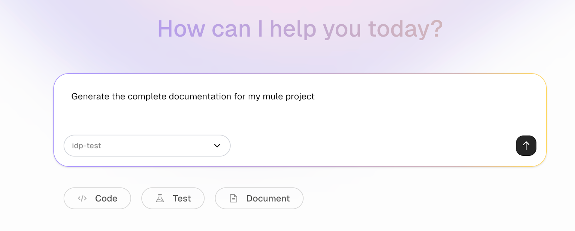This screenshot has width=575, height=231.
Task: Tap the lab beaker icon in the Test pill
Action: (x=161, y=198)
